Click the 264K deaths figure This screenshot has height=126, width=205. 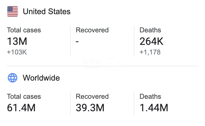151,41
